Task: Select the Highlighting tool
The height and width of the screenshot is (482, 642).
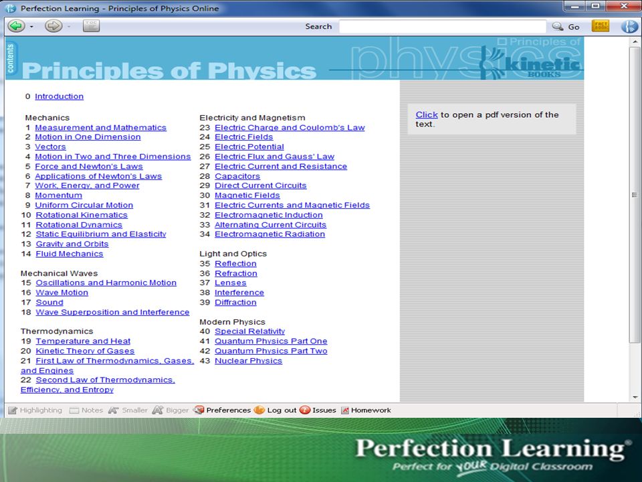Action: coord(35,410)
